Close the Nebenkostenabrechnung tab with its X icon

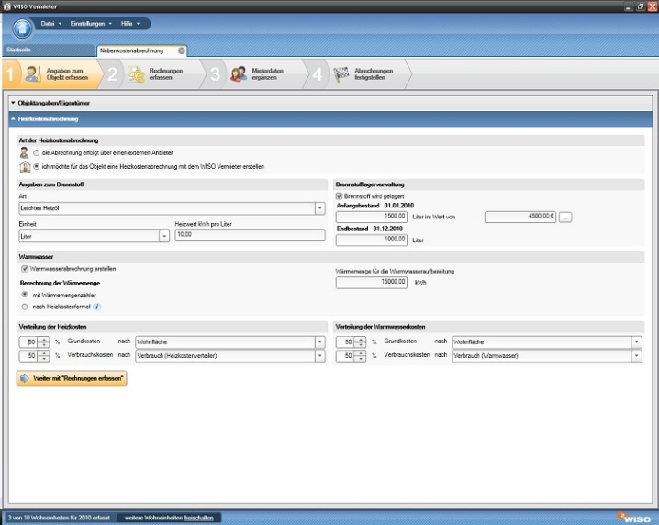click(181, 50)
